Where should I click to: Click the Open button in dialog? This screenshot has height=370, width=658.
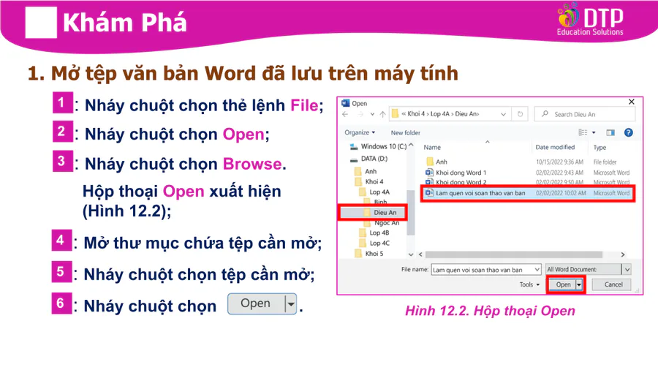(563, 284)
